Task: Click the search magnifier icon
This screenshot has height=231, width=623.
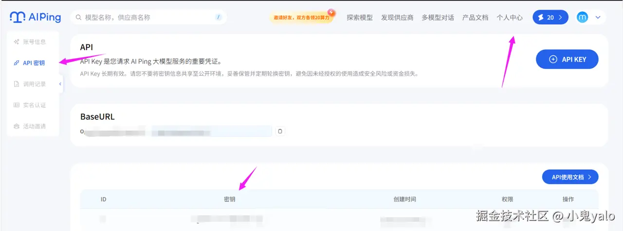Action: click(78, 17)
